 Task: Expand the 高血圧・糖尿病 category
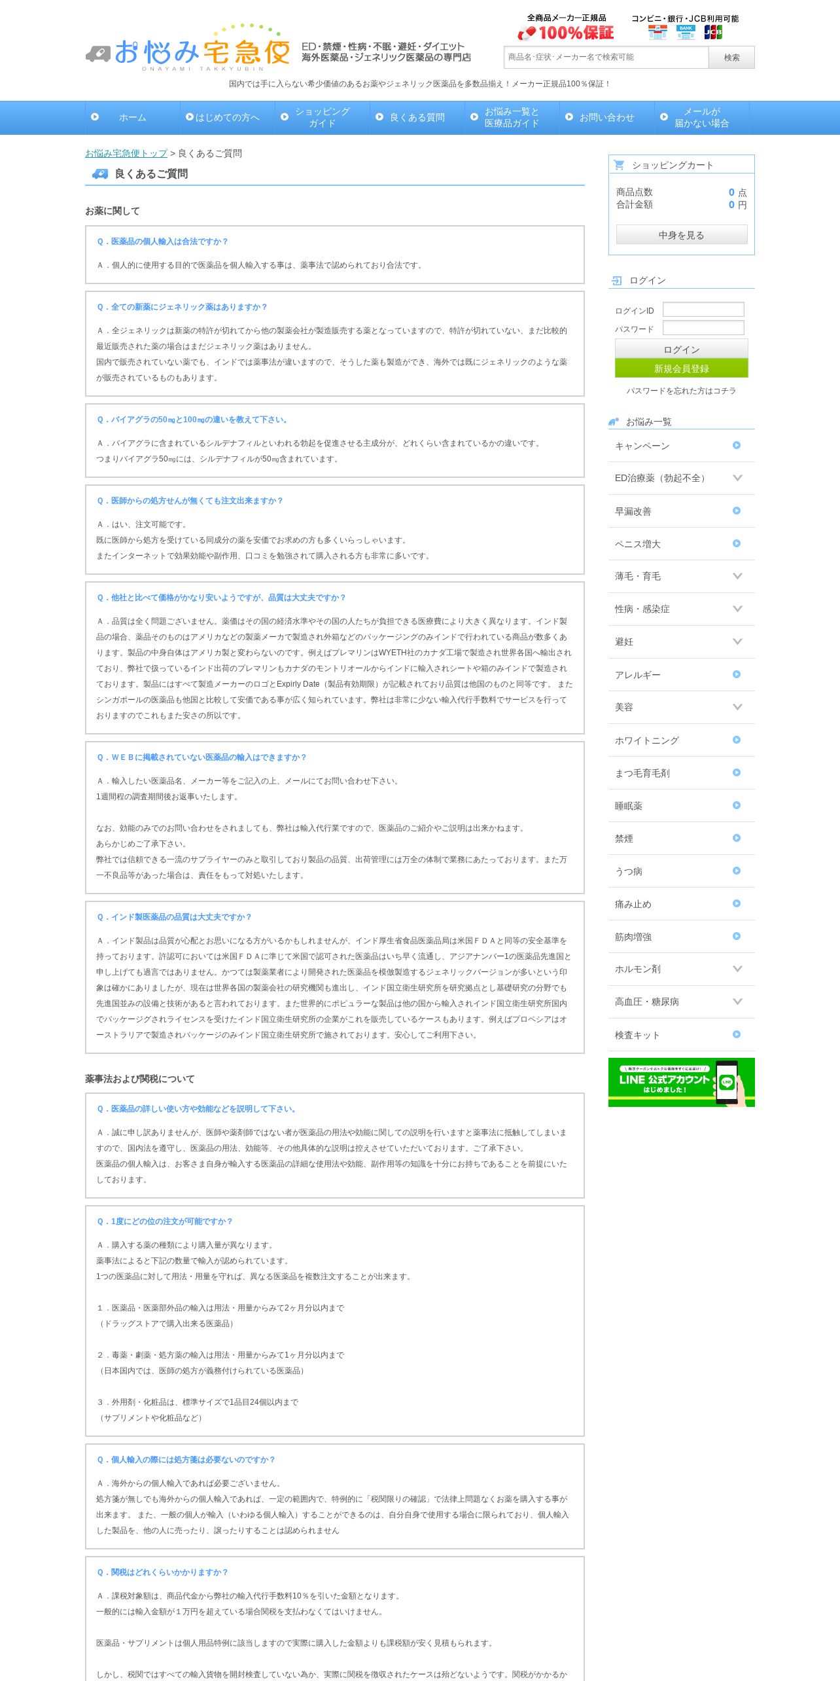coord(682,1002)
